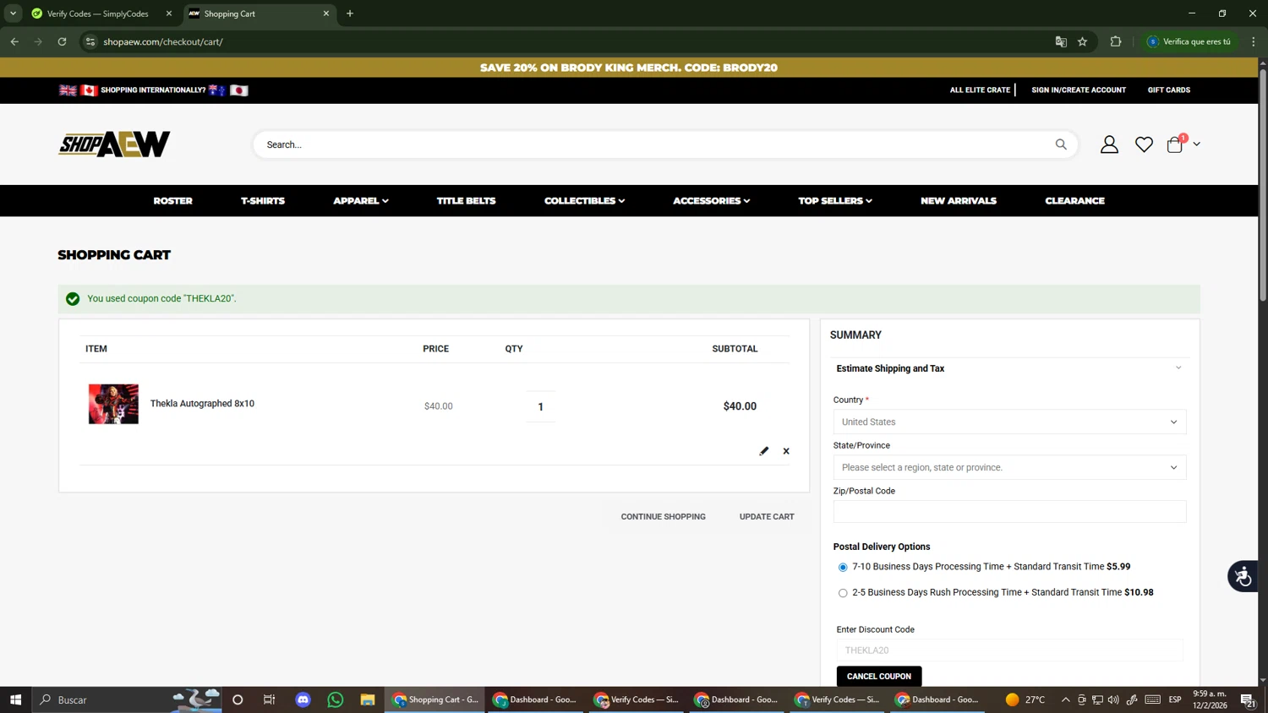This screenshot has width=1268, height=713.
Task: Click the CANCEL COUPON button
Action: coord(879,676)
